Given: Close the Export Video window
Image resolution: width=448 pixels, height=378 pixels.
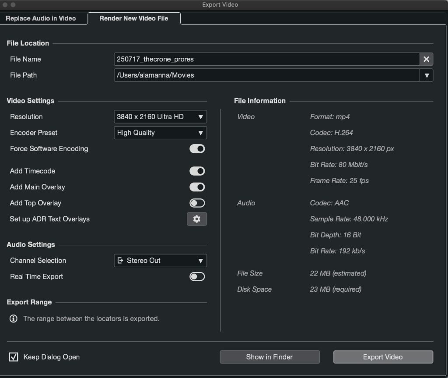Looking at the screenshot, I should pyautogui.click(x=5, y=5).
